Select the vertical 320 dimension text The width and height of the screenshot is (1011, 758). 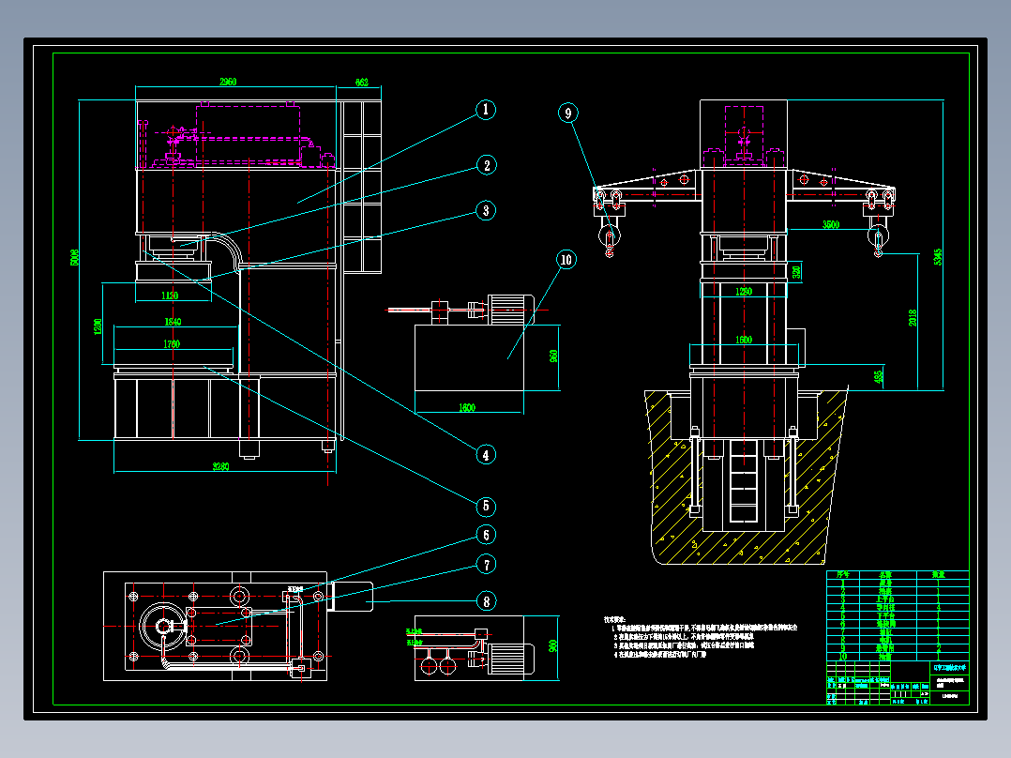click(796, 272)
